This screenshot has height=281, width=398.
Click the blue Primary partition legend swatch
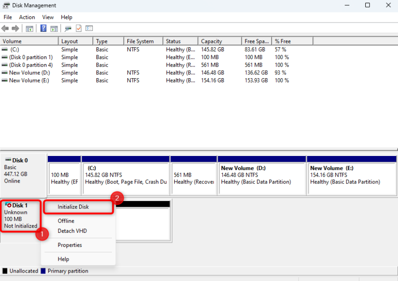[x=43, y=271]
